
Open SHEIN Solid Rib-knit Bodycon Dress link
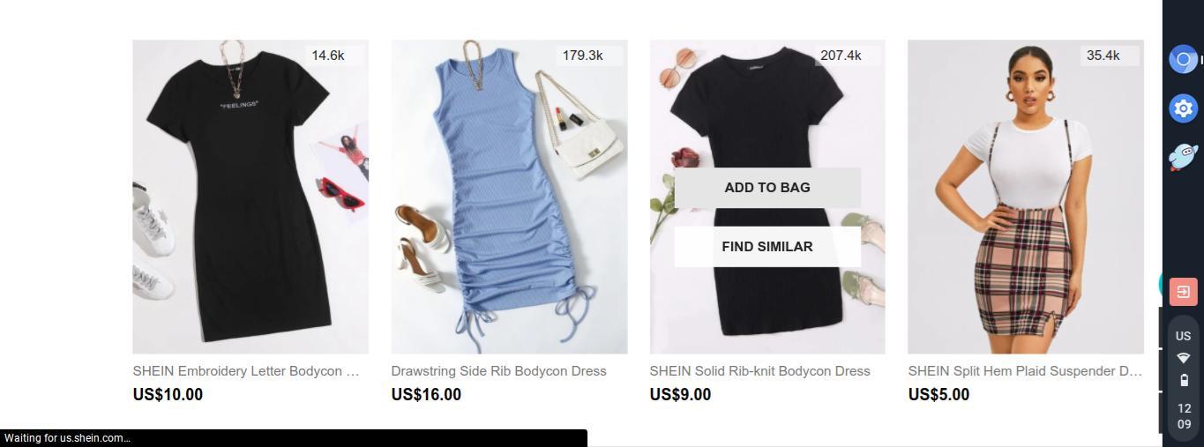[760, 371]
